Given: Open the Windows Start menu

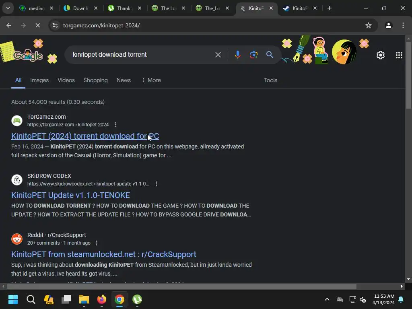Looking at the screenshot, I should pyautogui.click(x=13, y=299).
